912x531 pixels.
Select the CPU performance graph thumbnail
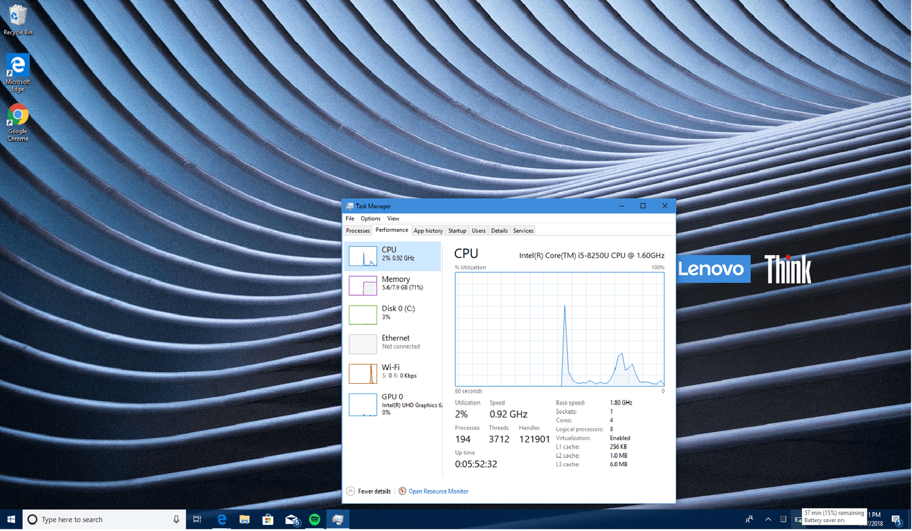tap(363, 256)
